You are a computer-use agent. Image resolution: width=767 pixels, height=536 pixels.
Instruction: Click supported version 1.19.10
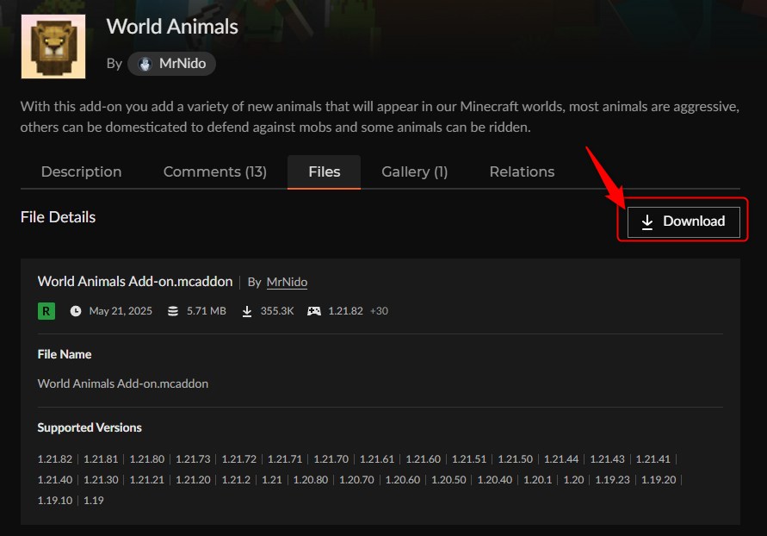click(55, 501)
